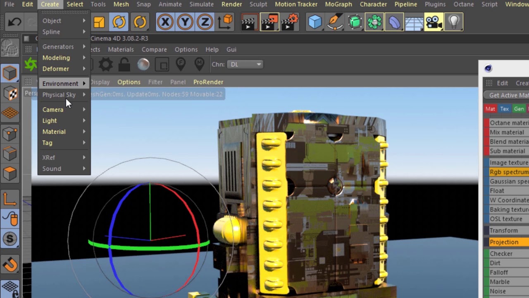Click the Undo arrow icon

pos(15,22)
